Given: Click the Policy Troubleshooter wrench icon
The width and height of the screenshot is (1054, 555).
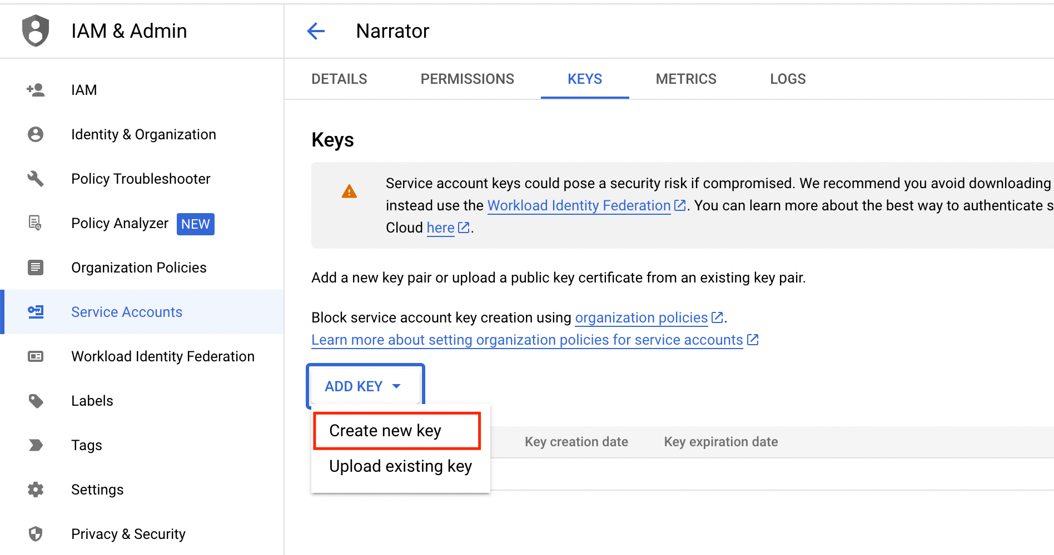Looking at the screenshot, I should coord(36,179).
